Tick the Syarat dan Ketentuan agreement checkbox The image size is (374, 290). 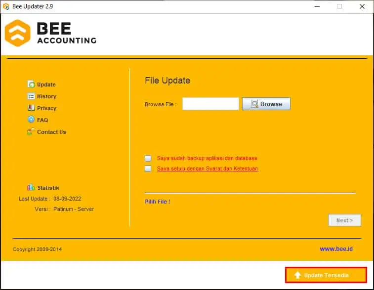point(148,168)
